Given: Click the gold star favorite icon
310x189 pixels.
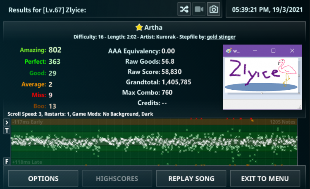Looking at the screenshot, I should pyautogui.click(x=139, y=27).
